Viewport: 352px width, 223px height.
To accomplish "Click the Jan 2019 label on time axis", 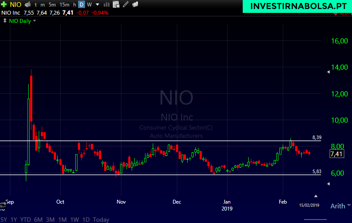I will 227,205.
